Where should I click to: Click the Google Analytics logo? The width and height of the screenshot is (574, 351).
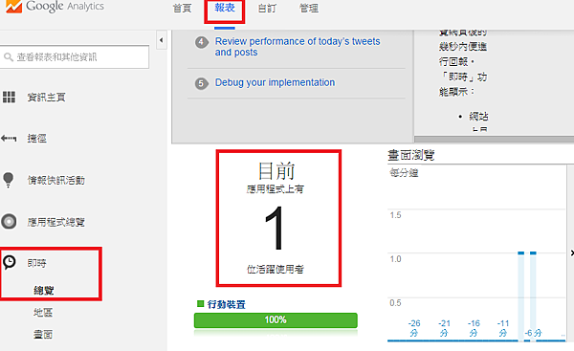[55, 7]
